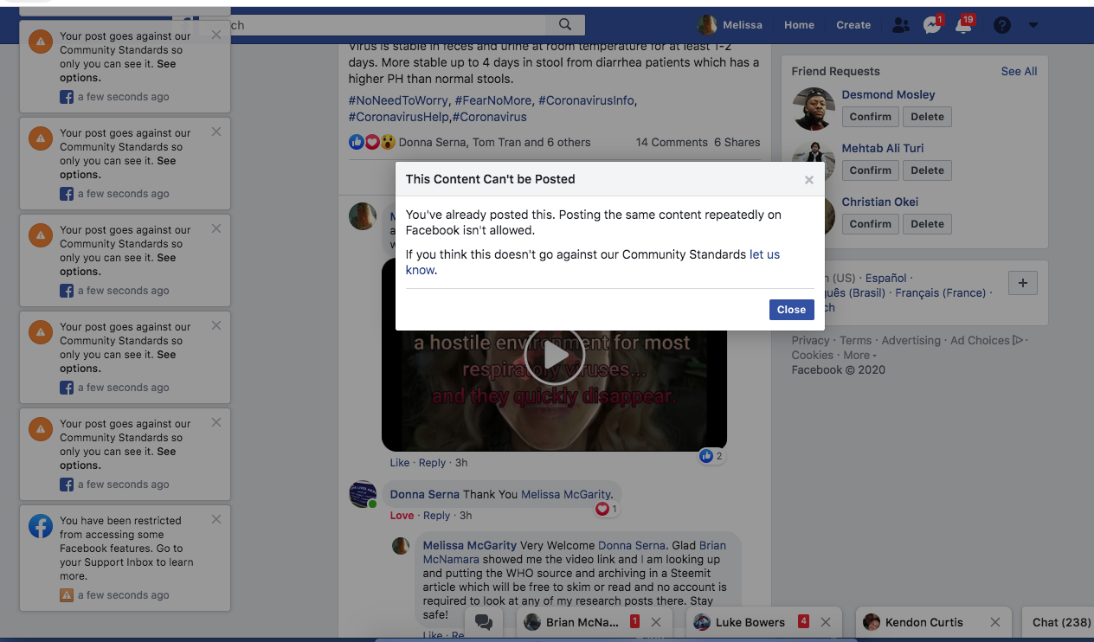The image size is (1094, 642).
Task: Open the plain #Coronavirus hashtag
Action: [489, 116]
